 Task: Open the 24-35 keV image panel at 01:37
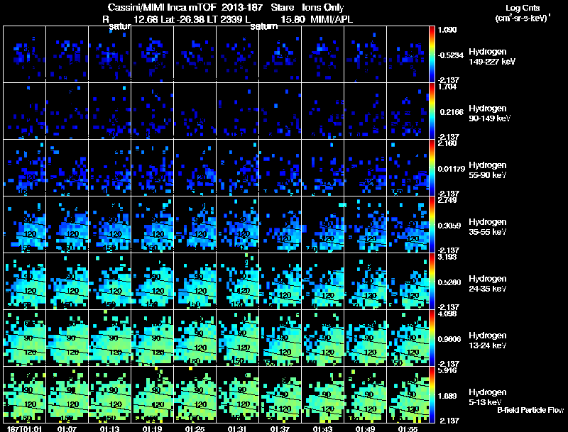280,282
